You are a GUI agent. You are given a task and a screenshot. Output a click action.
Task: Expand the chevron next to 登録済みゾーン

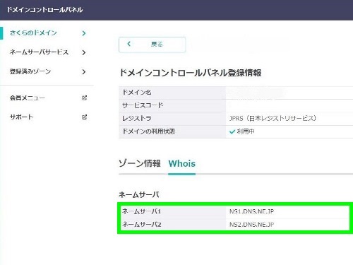84,72
